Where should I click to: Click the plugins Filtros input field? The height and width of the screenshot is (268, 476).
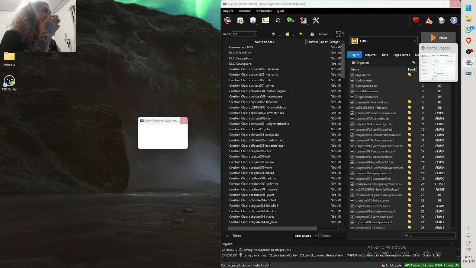click(x=429, y=235)
